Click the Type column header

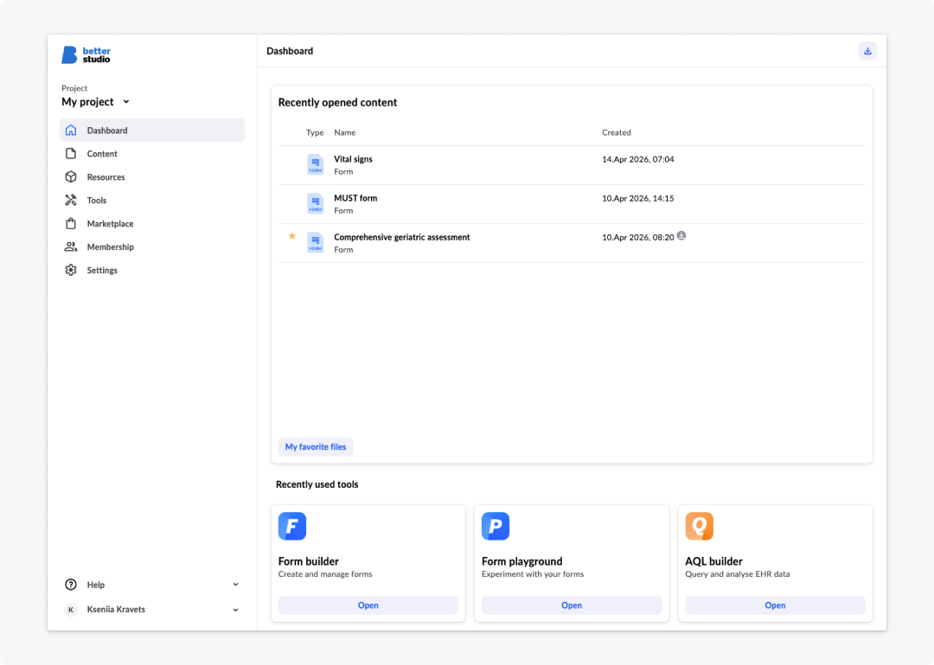point(315,132)
